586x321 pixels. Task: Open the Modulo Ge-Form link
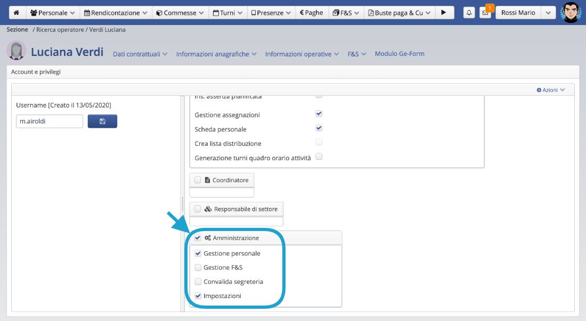400,54
